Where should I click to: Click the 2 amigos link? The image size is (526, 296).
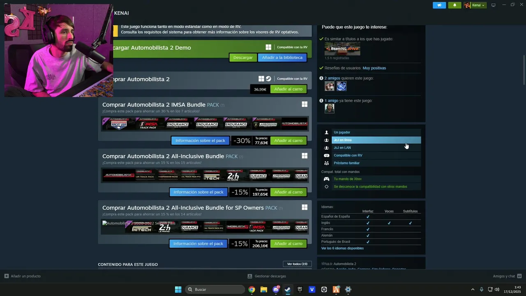pyautogui.click(x=332, y=78)
